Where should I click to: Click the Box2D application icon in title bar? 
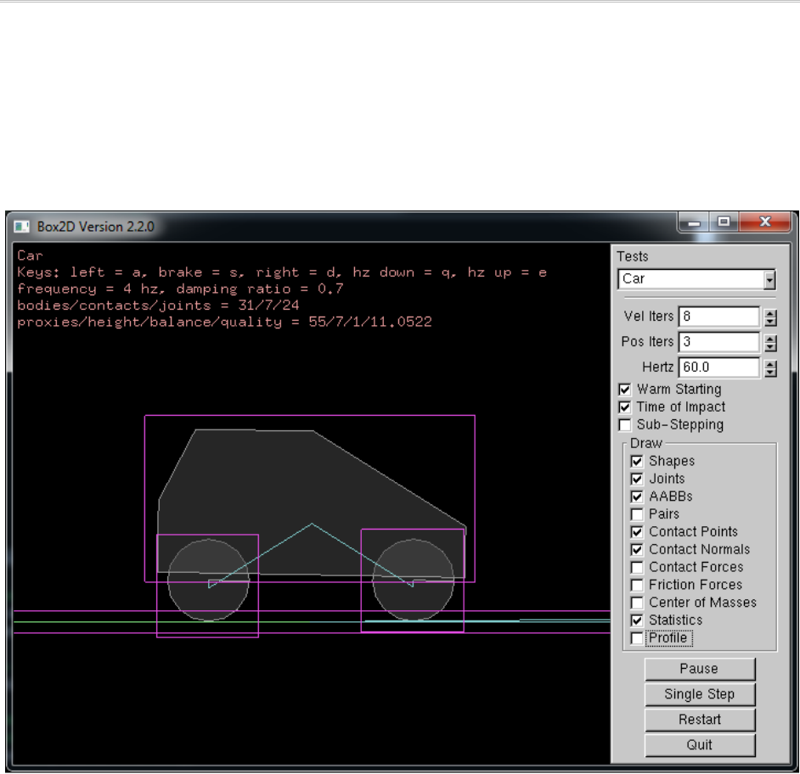point(20,227)
